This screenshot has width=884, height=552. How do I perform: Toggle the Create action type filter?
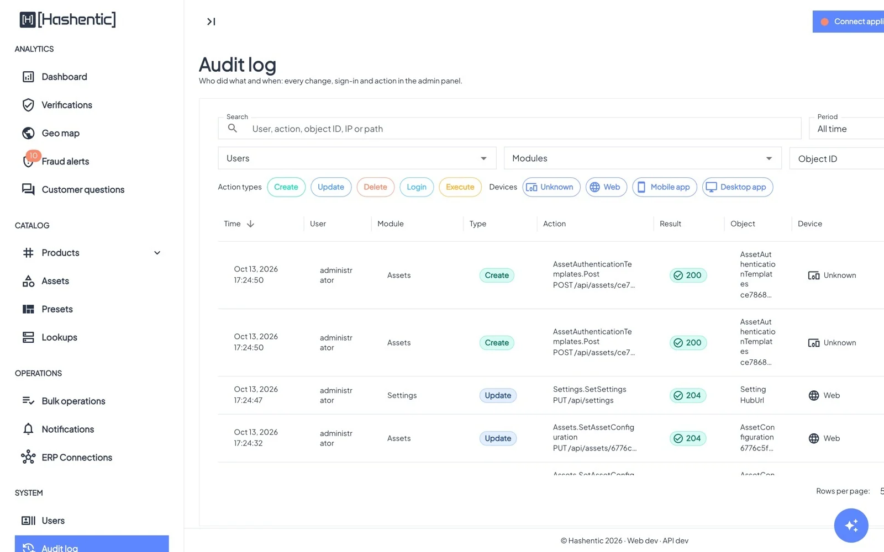coord(286,187)
